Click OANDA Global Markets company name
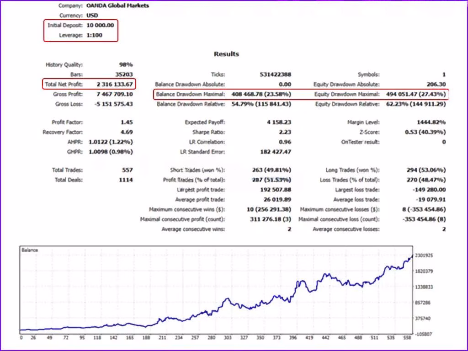Image resolution: width=468 pixels, height=351 pixels. tap(117, 5)
